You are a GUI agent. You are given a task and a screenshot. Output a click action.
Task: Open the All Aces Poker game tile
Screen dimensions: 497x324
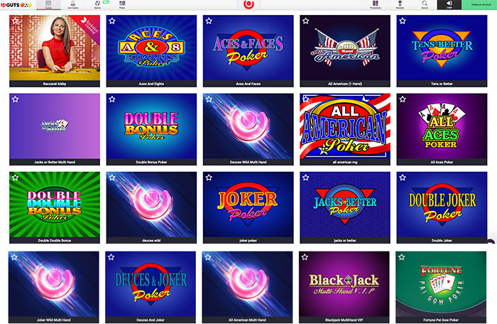[442, 129]
